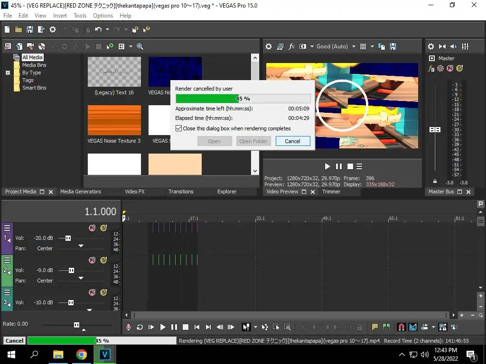Click the Record microphone icon in transport
This screenshot has width=486, height=364.
click(x=128, y=327)
